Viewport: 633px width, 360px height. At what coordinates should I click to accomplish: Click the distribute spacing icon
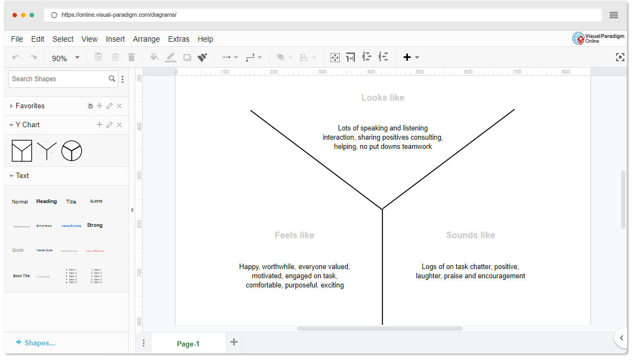(367, 57)
